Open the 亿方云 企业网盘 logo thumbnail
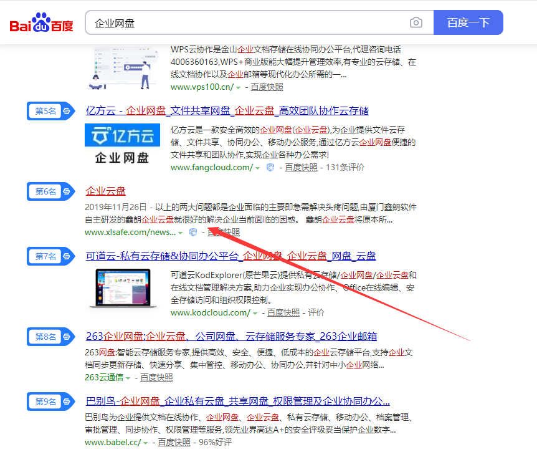Screen dimensions: 537x457 (122, 145)
